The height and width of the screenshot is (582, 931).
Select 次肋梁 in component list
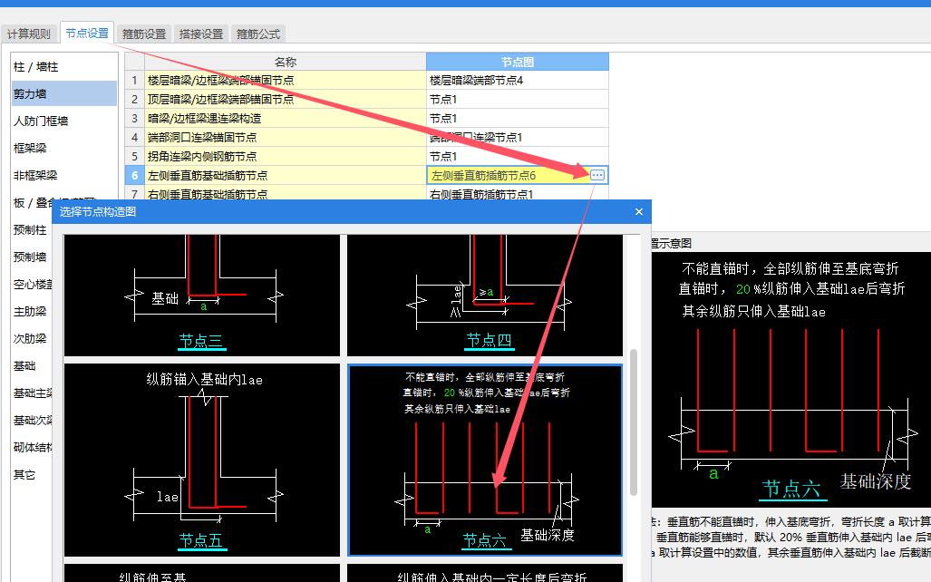[32, 338]
